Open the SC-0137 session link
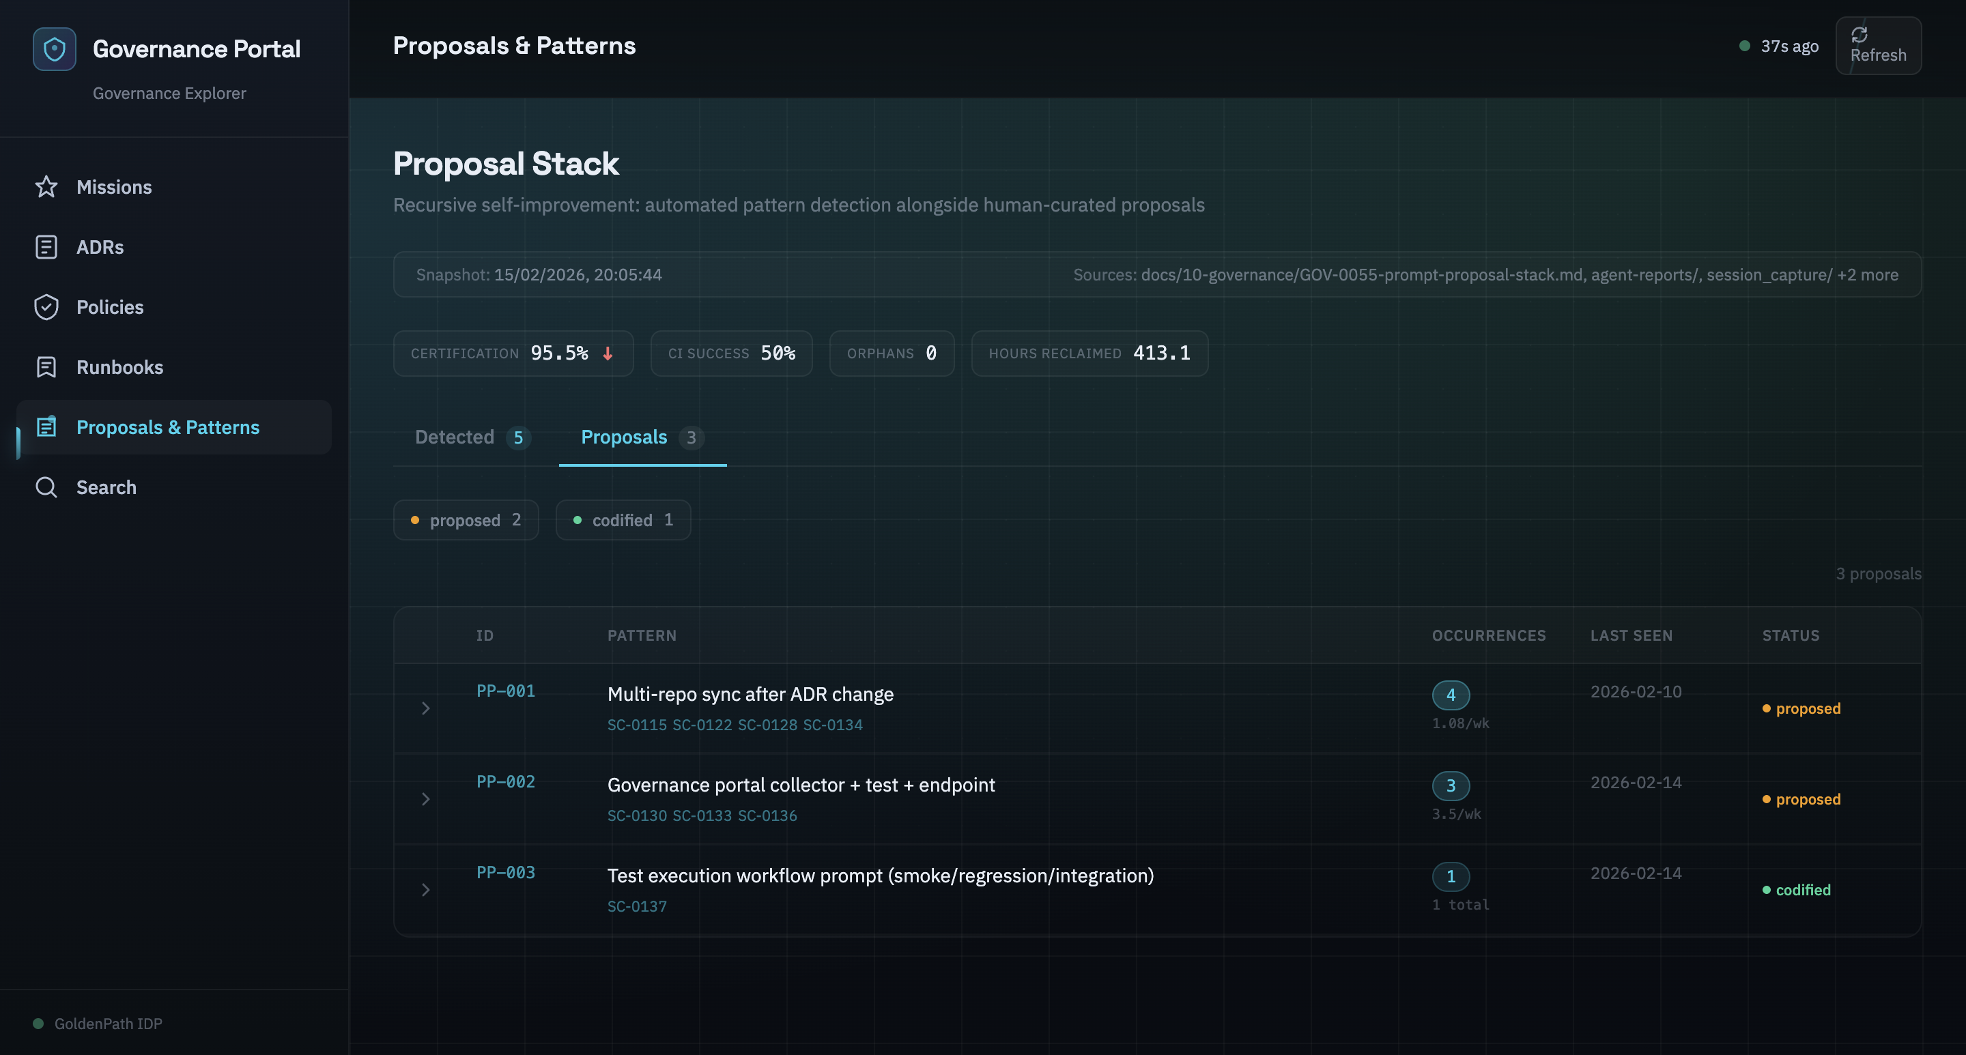 (636, 906)
